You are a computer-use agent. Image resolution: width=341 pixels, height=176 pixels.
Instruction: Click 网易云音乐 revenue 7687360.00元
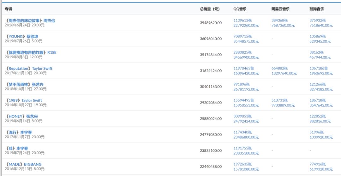(x=283, y=26)
